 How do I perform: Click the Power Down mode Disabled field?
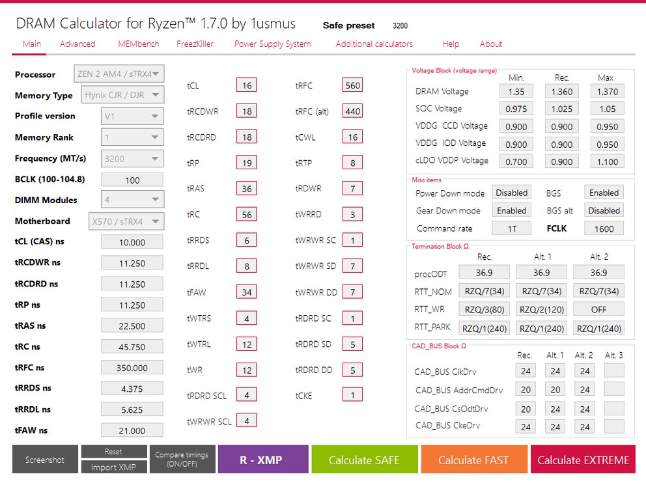tap(512, 193)
